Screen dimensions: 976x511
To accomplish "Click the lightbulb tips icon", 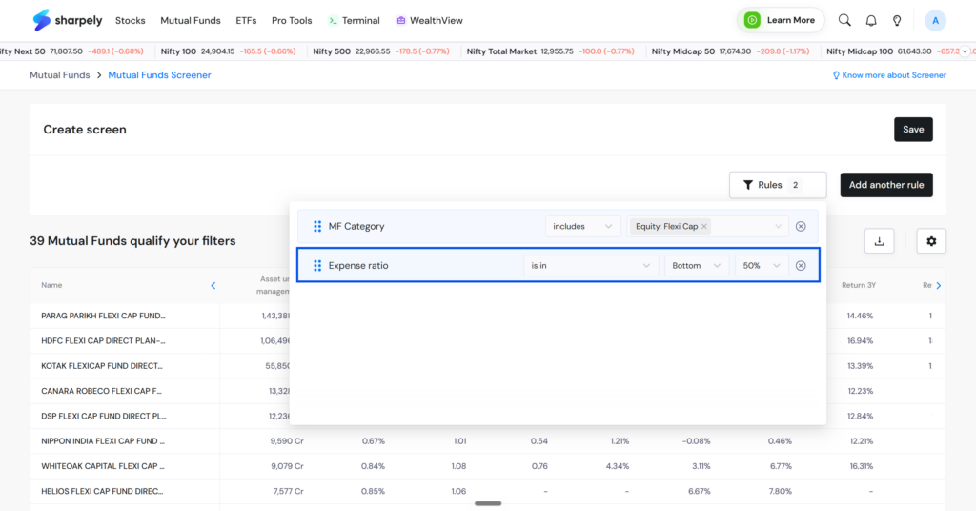I will 897,21.
